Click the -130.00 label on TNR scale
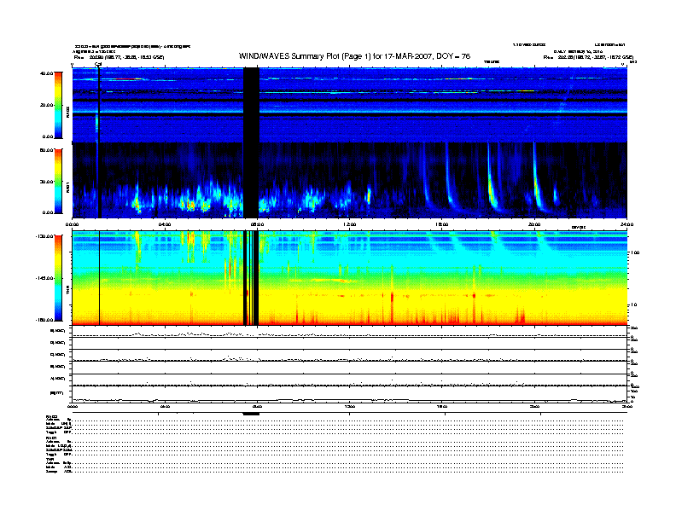Image resolution: width=676 pixels, height=522 pixels. click(x=44, y=236)
